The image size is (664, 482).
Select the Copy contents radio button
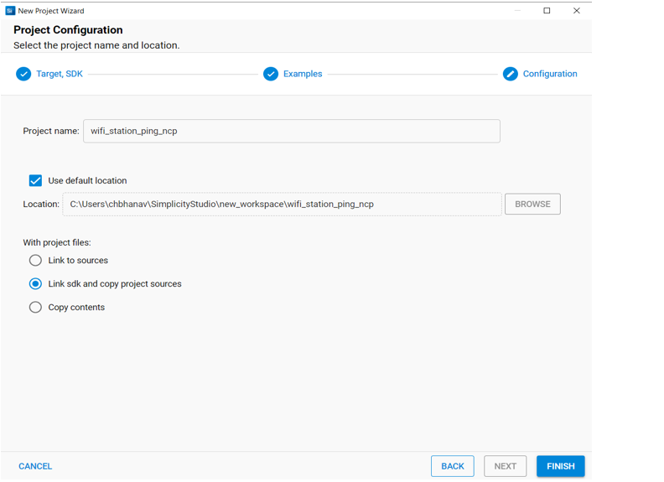(x=35, y=308)
